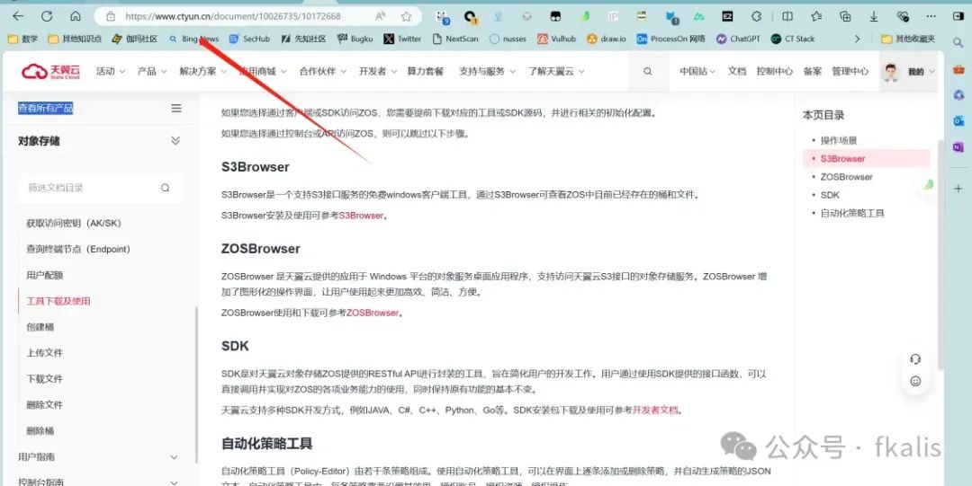The height and width of the screenshot is (486, 972).
Task: Open 控制中心 in the top navigation
Action: [x=774, y=71]
